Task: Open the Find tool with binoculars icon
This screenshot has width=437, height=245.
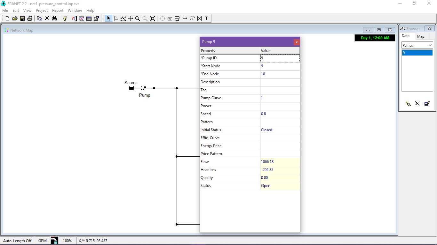Action: pos(54,18)
